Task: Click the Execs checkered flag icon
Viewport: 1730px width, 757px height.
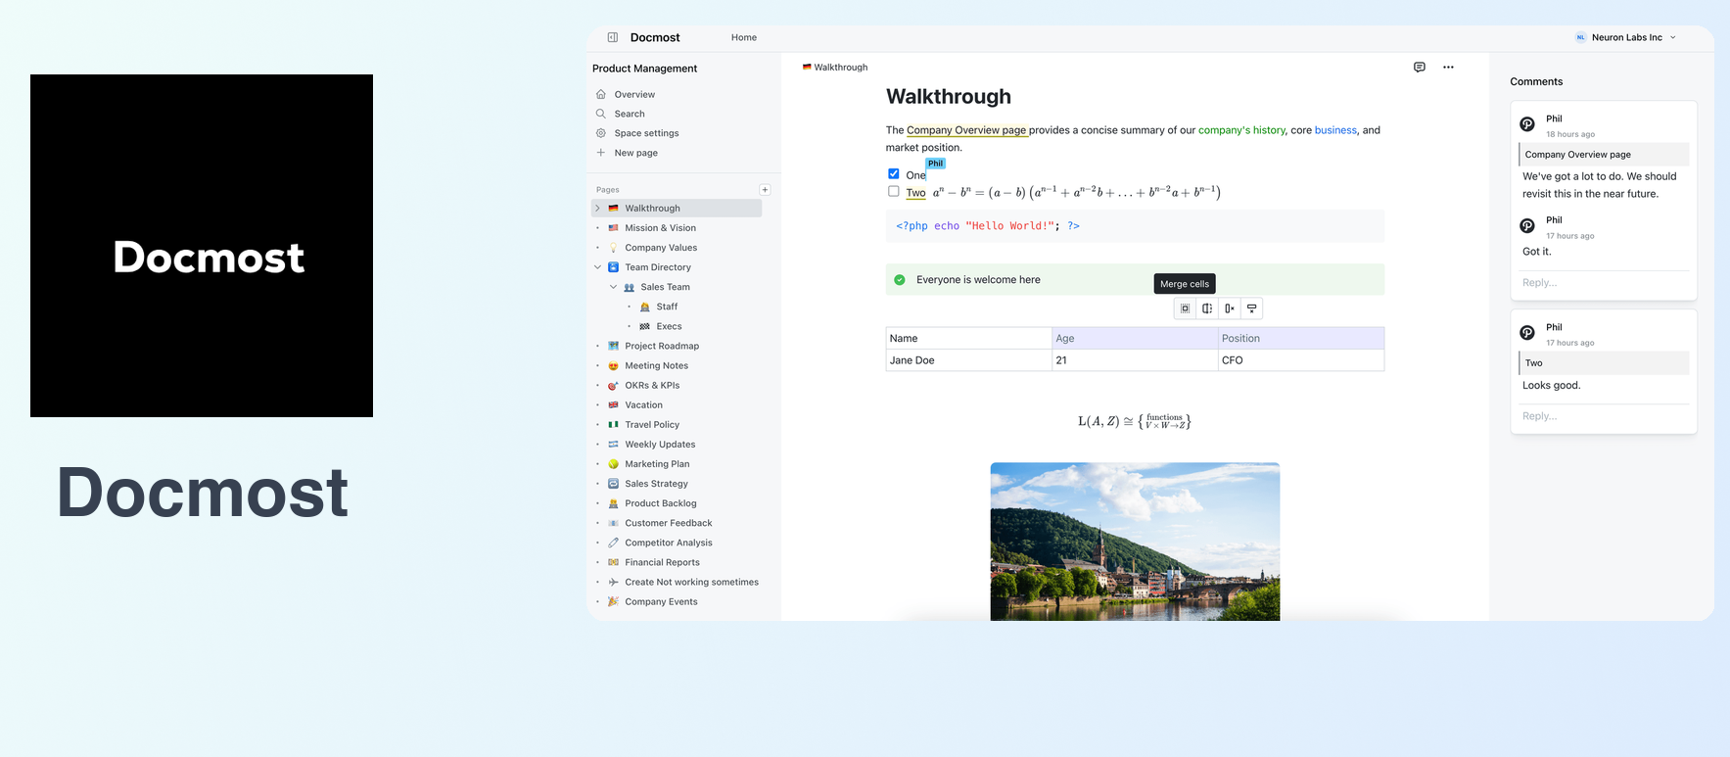Action: coord(645,326)
